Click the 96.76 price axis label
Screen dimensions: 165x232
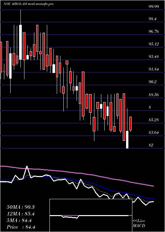click(x=154, y=31)
